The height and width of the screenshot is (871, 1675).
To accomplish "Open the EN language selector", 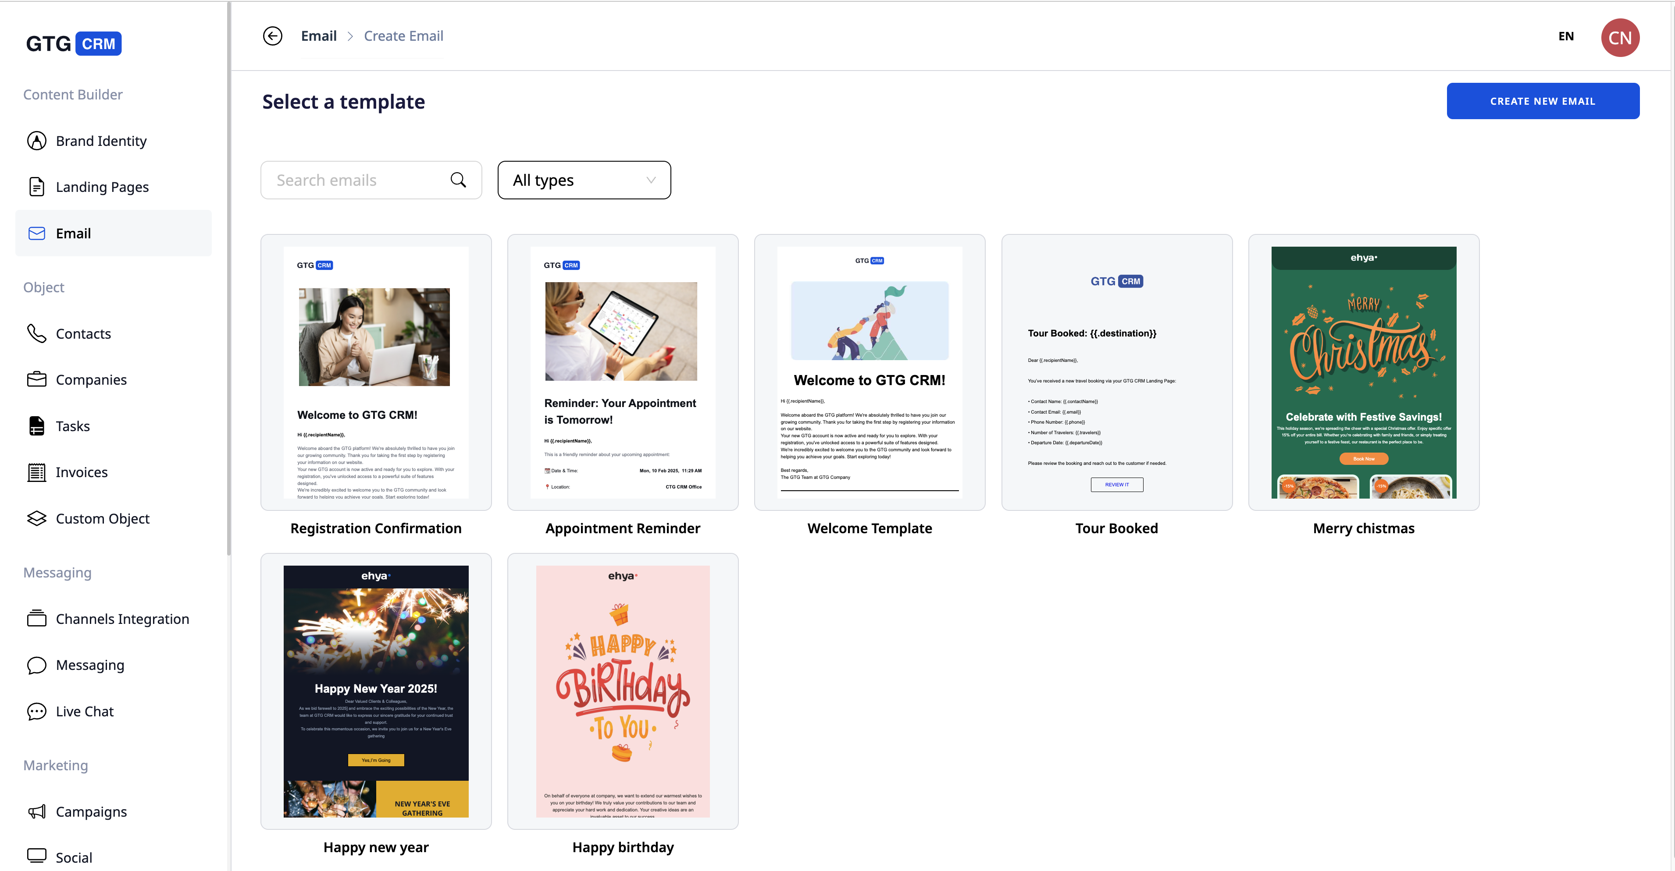I will point(1566,36).
